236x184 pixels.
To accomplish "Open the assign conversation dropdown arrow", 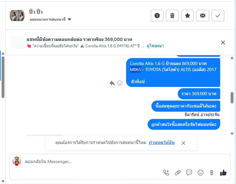I will click(69, 19).
